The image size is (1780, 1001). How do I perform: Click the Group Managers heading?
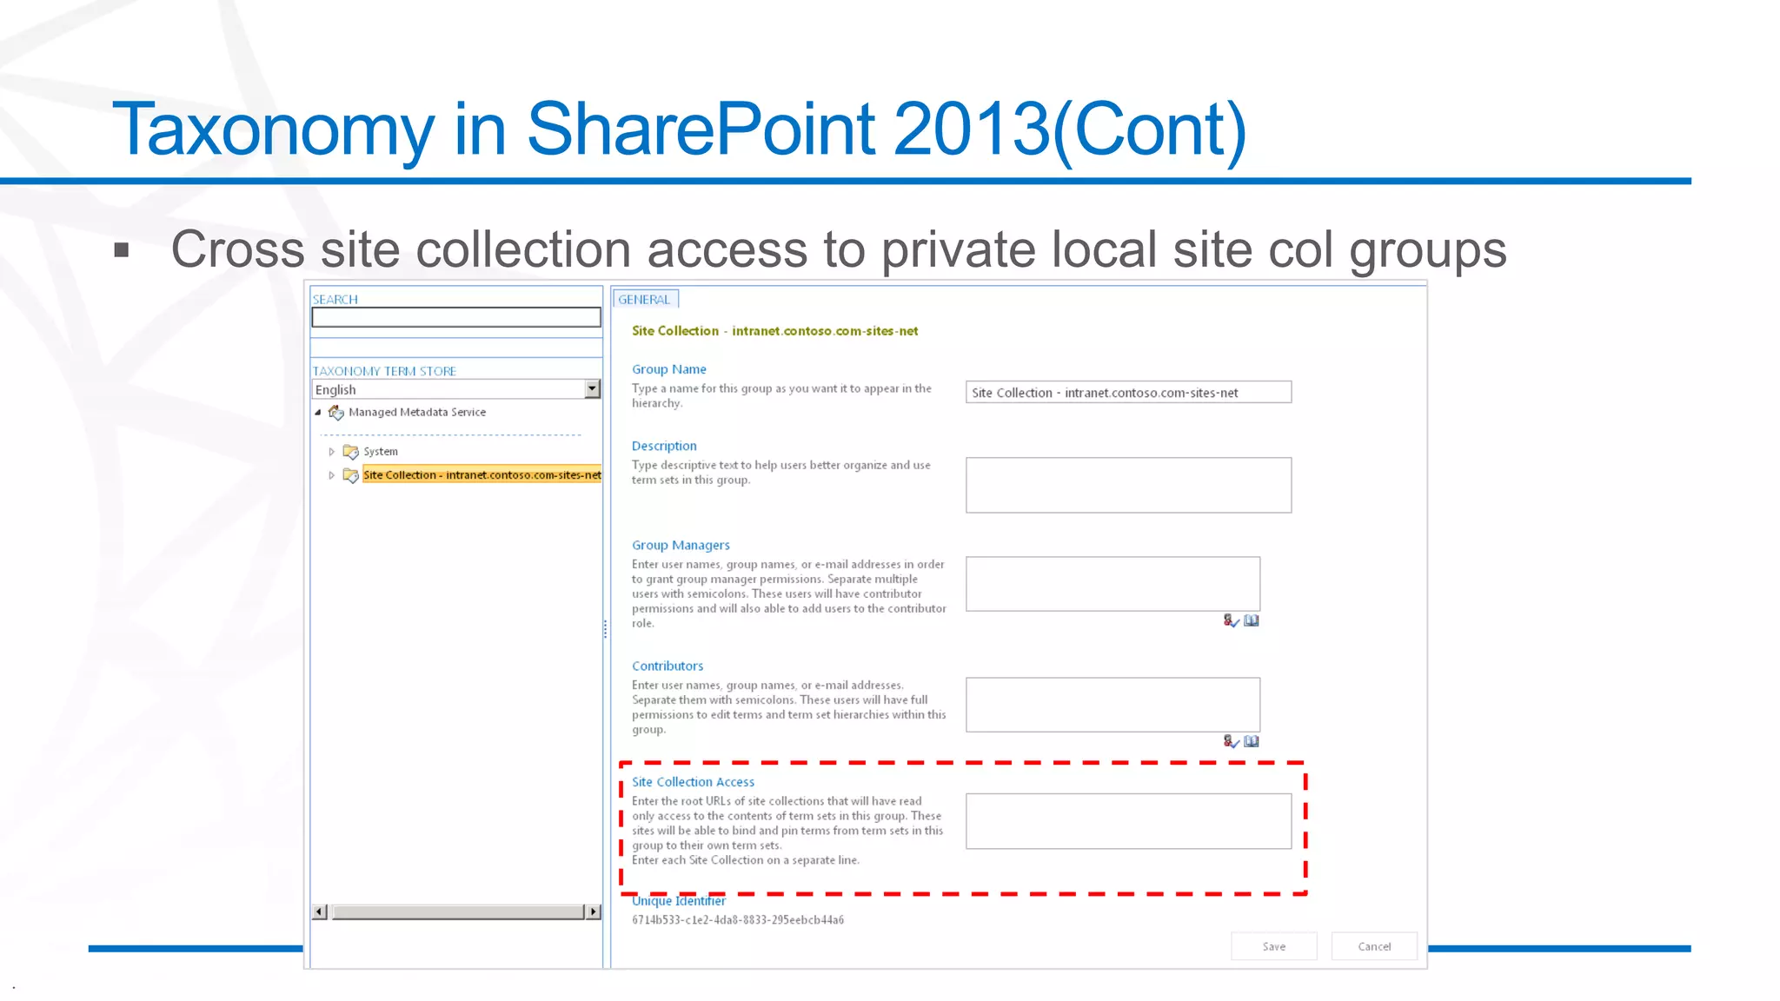pos(681,545)
